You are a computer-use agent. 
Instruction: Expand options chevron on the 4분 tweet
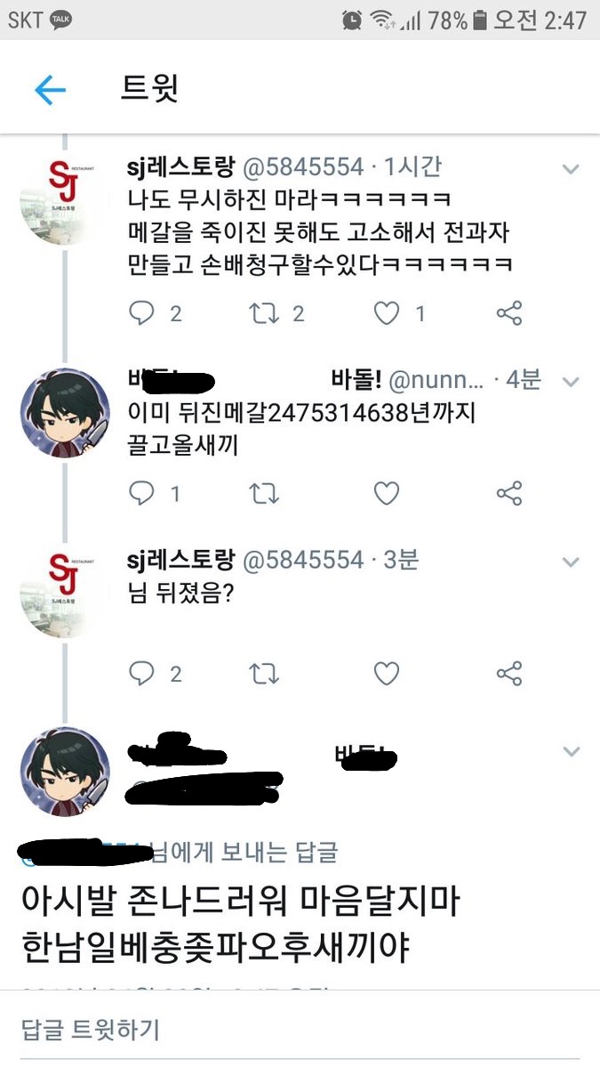tap(571, 382)
